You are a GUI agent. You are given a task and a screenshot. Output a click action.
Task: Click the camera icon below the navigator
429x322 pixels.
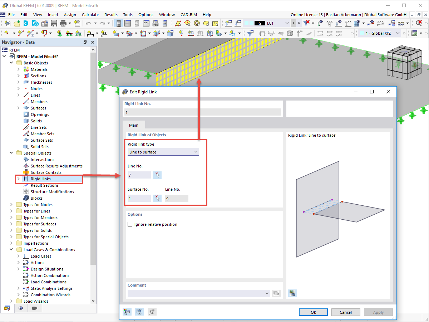34,308
